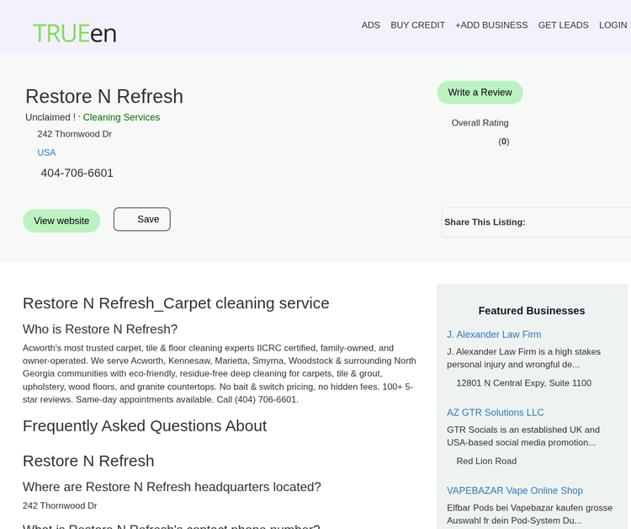Select the Red Lion Road address text
The image size is (631, 529).
[486, 462]
